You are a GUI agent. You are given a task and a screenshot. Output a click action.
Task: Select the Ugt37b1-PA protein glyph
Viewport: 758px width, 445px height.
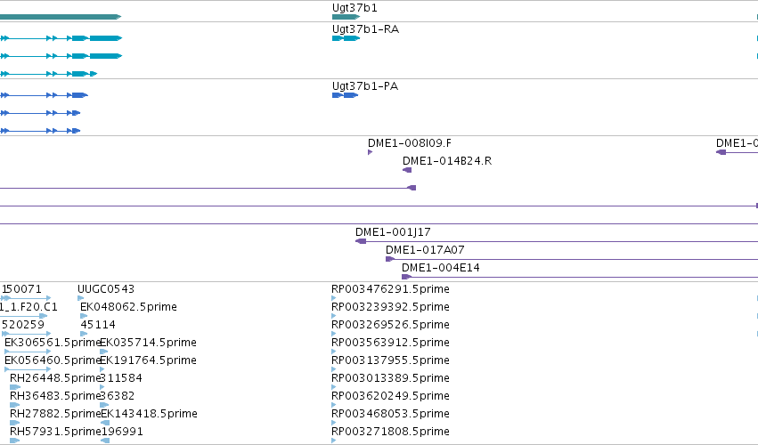tap(346, 95)
